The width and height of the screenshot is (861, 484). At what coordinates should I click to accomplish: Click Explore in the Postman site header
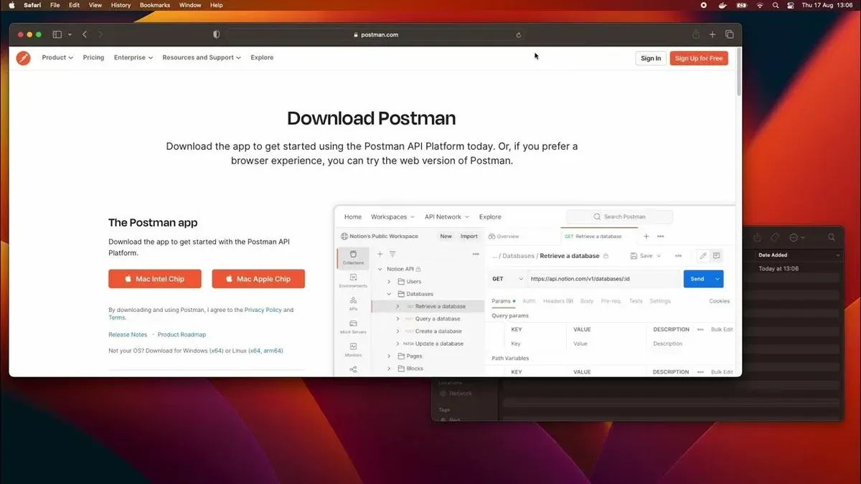pyautogui.click(x=262, y=57)
